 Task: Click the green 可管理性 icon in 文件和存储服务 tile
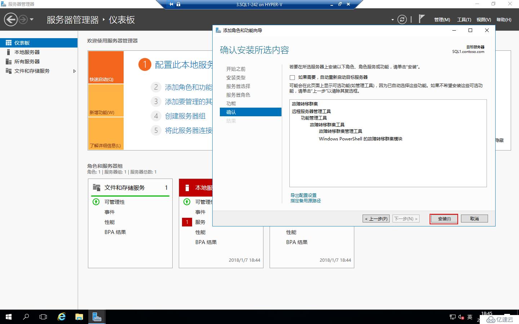[96, 202]
